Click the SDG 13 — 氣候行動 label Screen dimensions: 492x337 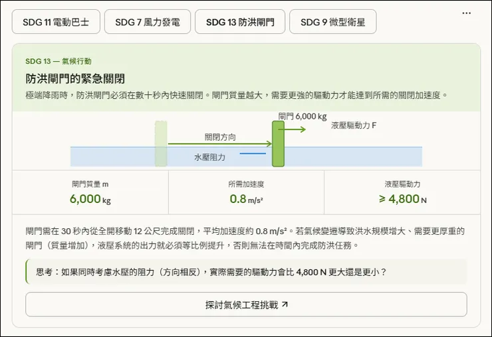(x=59, y=61)
